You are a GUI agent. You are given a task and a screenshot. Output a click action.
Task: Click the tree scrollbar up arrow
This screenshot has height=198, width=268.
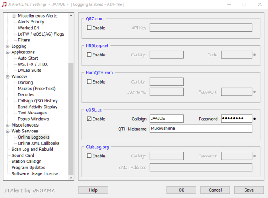pos(71,15)
